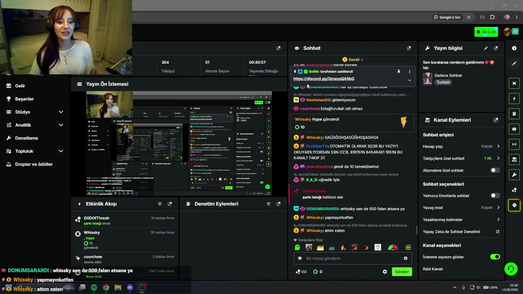Click the Turkish language tag
Image resolution: width=523 pixels, height=294 pixels.
443,82
